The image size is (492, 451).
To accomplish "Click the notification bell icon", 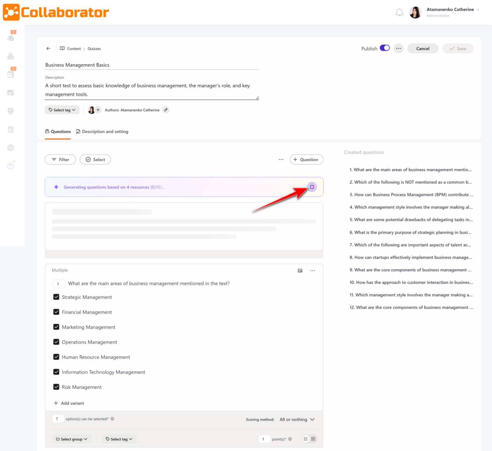I will click(x=399, y=12).
